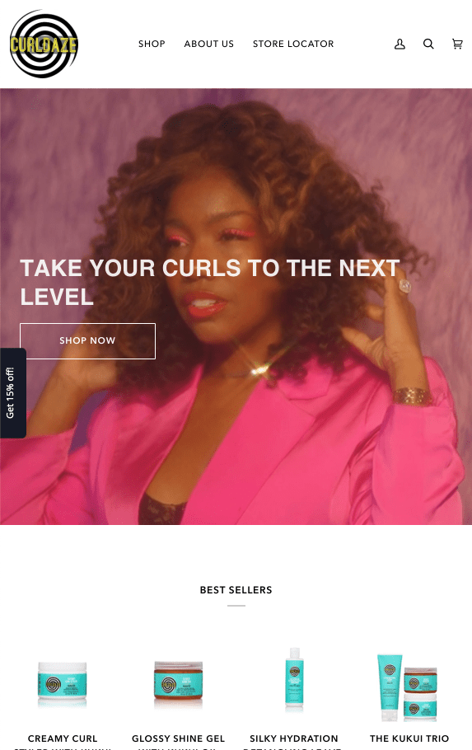Click the Best Sellers heading
The width and height of the screenshot is (472, 750).
(236, 590)
